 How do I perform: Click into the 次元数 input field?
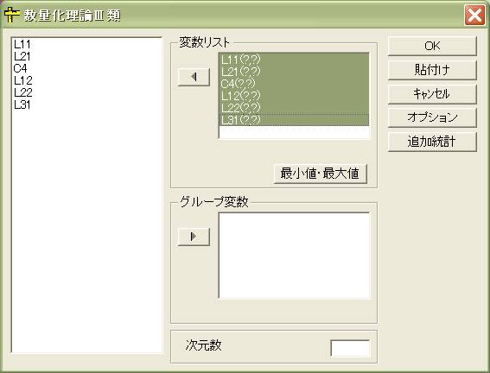click(350, 348)
